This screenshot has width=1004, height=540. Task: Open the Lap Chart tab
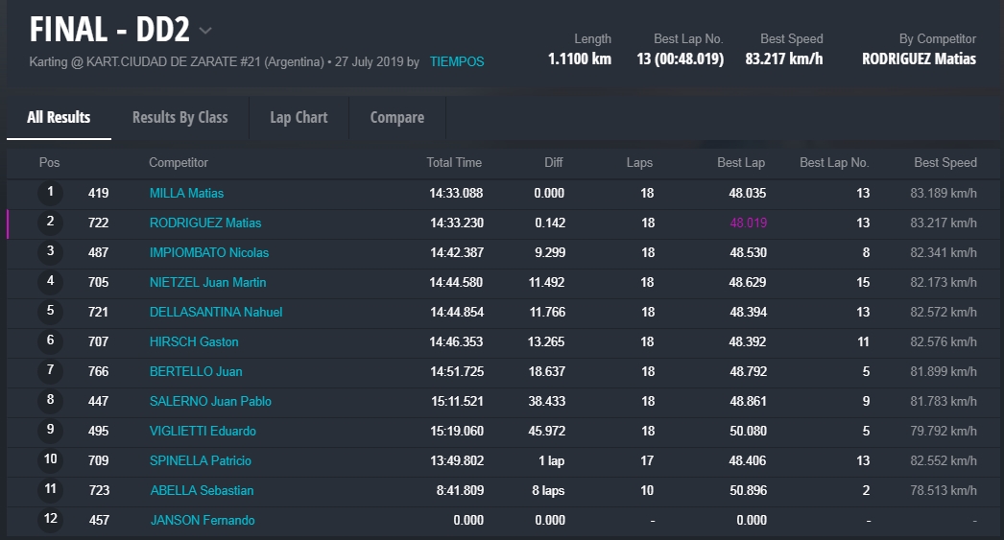pyautogui.click(x=299, y=117)
